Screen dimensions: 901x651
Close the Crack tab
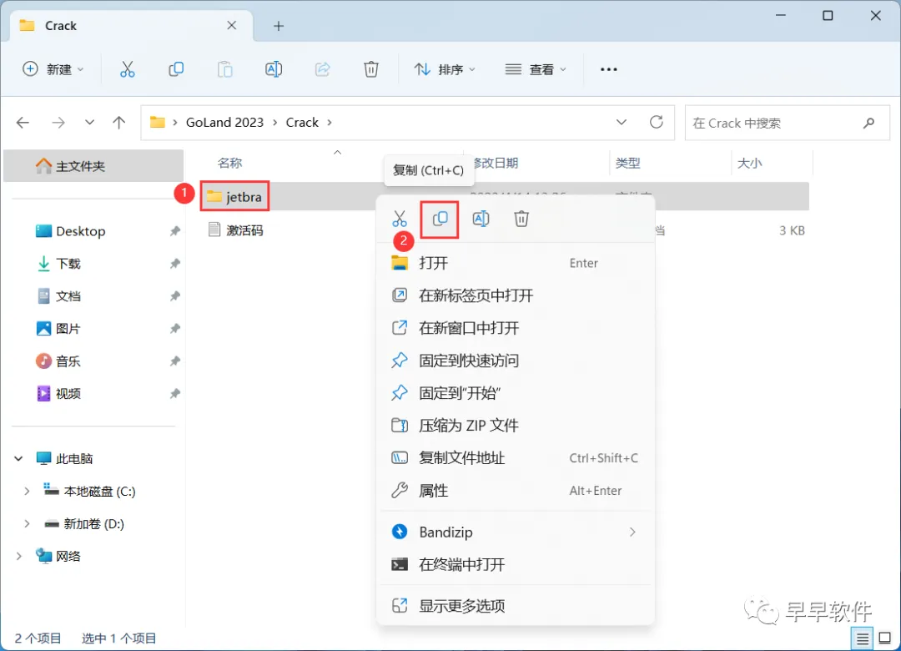[232, 25]
